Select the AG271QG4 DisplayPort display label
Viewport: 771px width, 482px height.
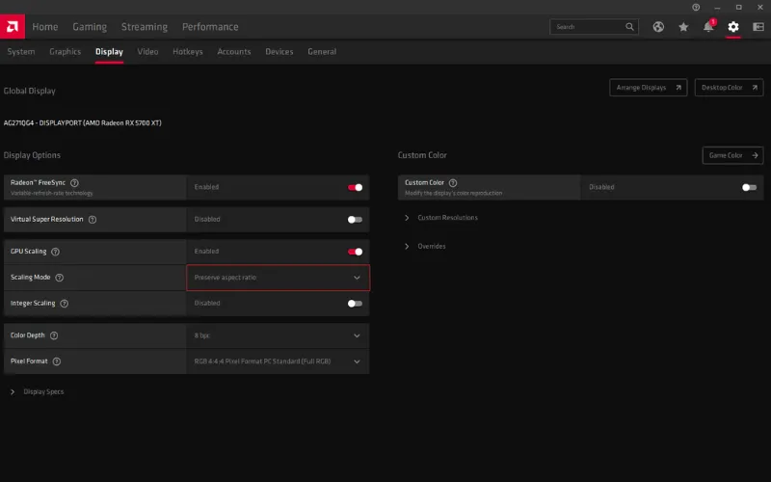(x=82, y=123)
